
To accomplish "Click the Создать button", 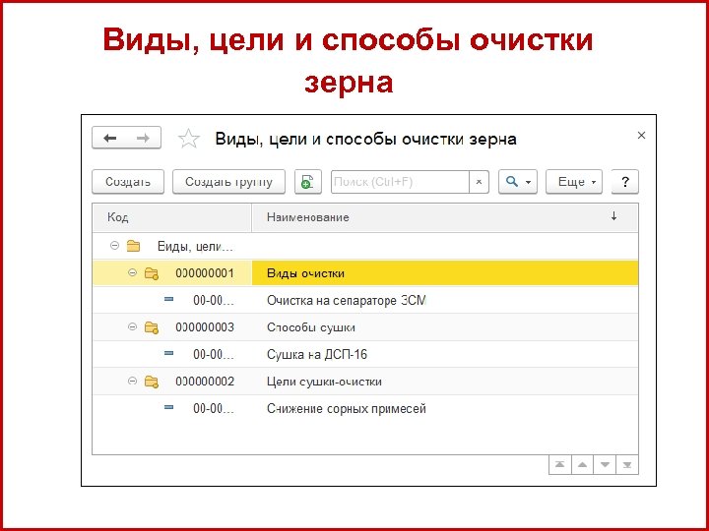I will (x=128, y=182).
